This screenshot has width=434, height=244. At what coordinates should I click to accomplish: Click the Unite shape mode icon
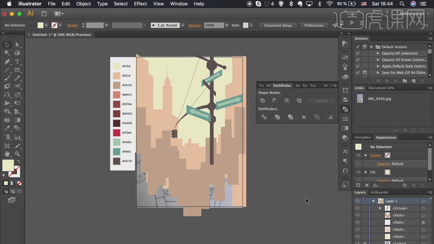263,100
